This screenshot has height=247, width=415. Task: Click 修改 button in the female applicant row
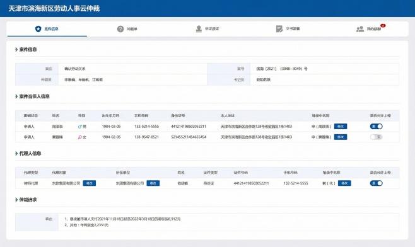click(x=341, y=137)
